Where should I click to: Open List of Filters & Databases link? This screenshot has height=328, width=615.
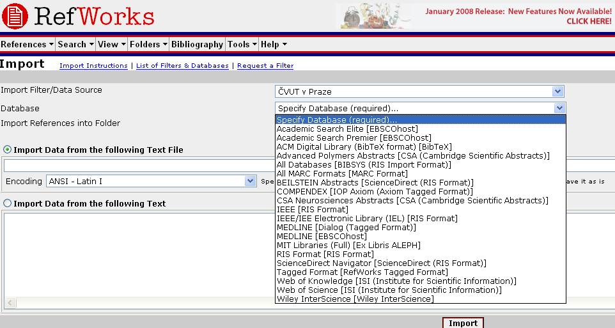182,65
